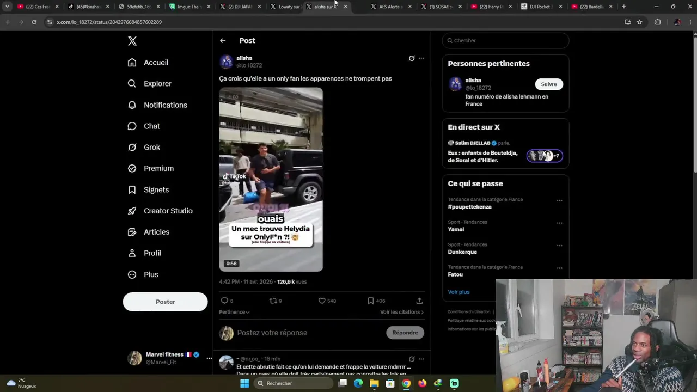This screenshot has width=697, height=392.
Task: Open tab search dropdown arrow
Action: [7, 7]
